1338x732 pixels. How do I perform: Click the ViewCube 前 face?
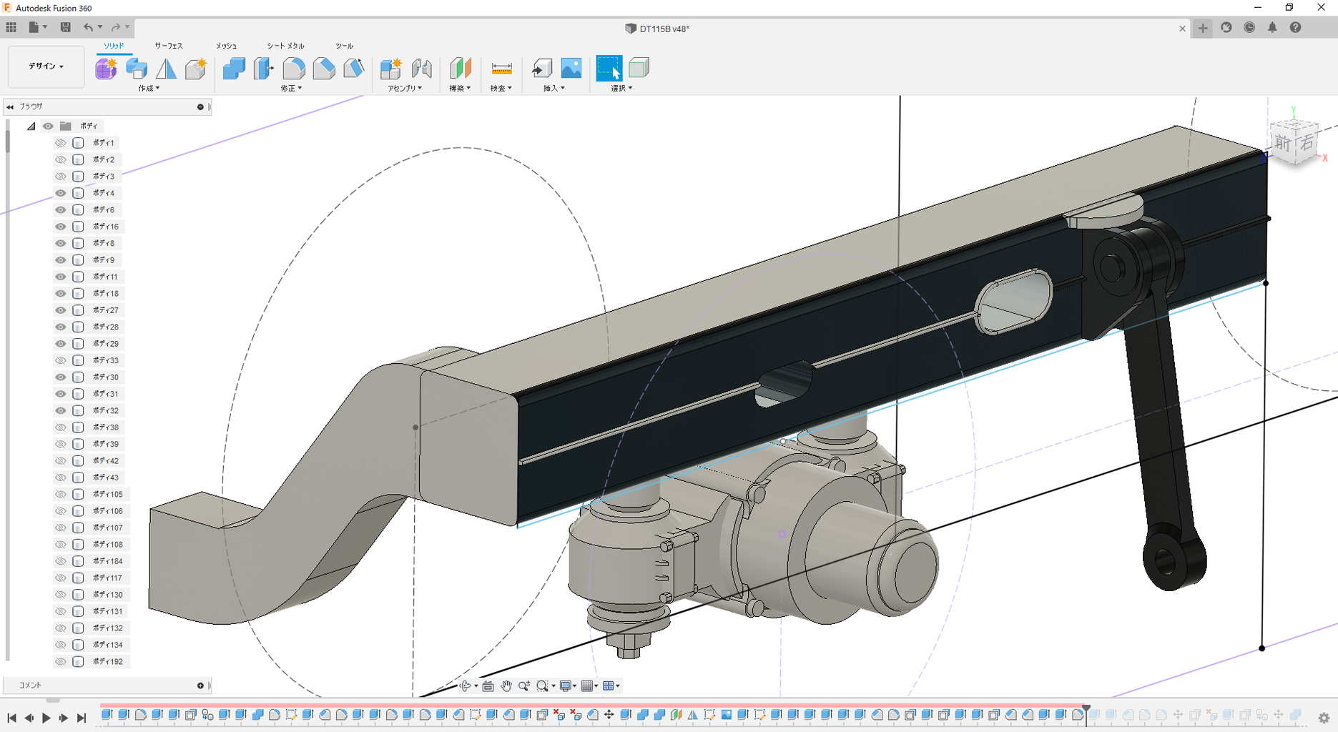[x=1284, y=144]
